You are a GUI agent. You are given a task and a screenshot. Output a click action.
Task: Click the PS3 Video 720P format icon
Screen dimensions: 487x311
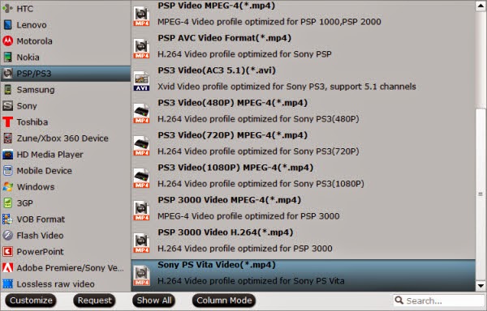141,146
